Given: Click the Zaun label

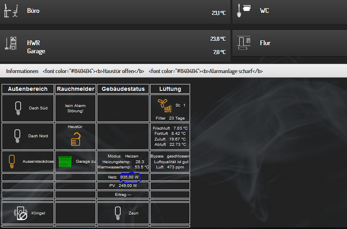Looking at the screenshot, I should tap(134, 213).
